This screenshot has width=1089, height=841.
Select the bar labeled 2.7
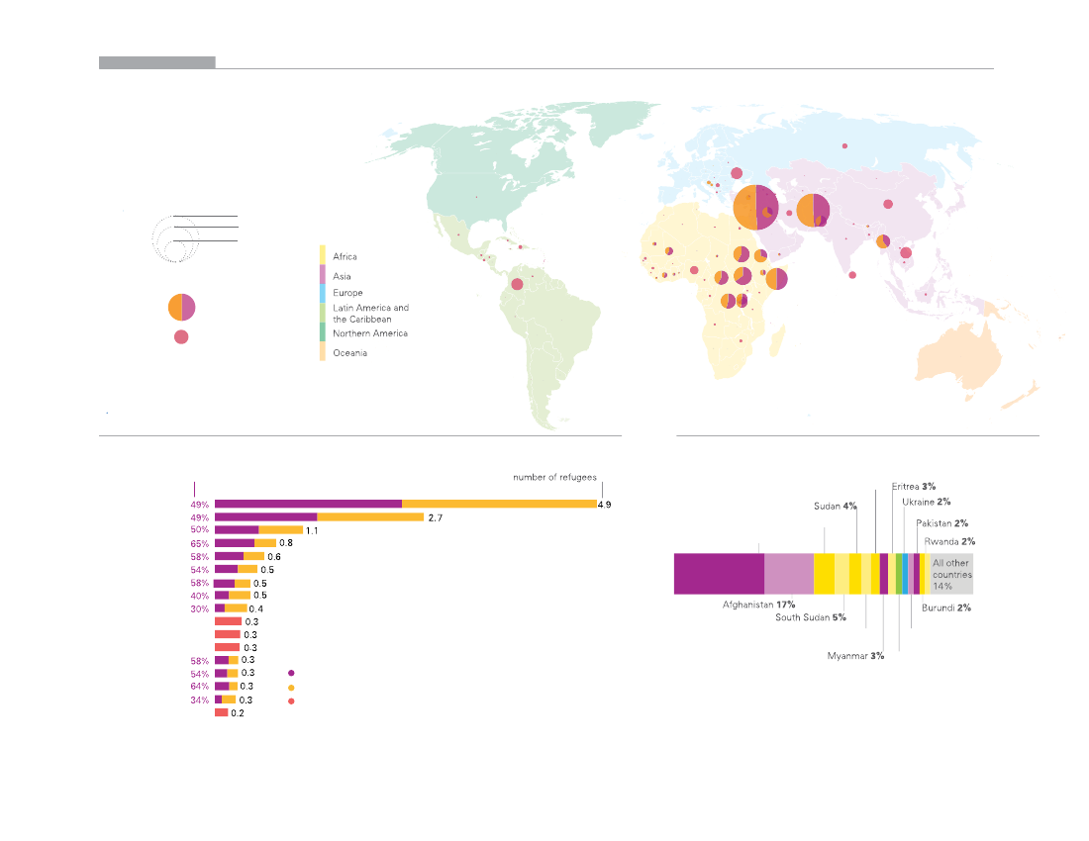(x=319, y=516)
